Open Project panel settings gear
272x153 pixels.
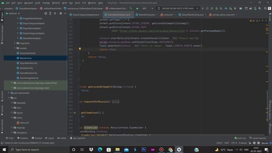[x=61, y=13]
